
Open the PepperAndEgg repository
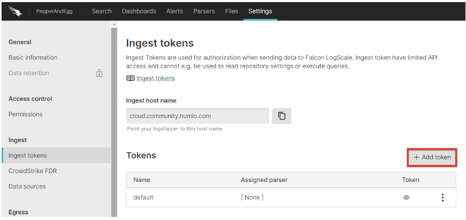(54, 12)
